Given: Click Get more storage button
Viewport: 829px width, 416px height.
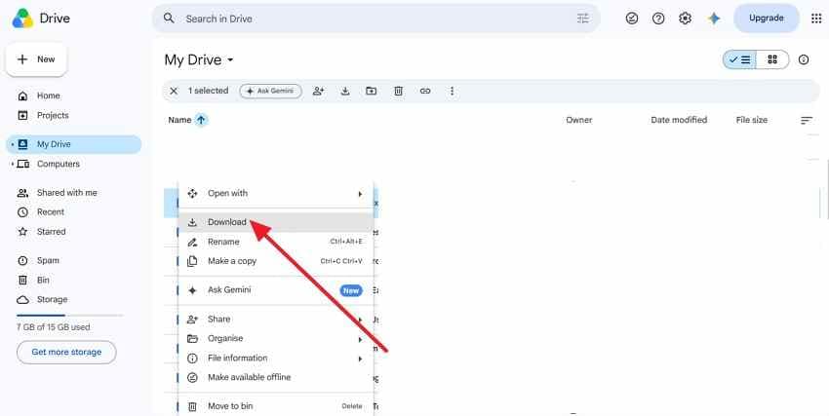Looking at the screenshot, I should point(66,352).
